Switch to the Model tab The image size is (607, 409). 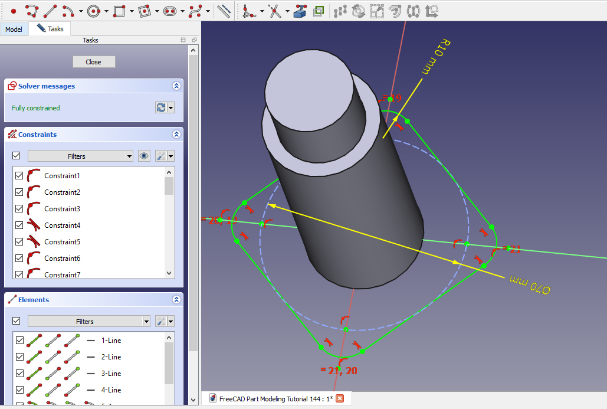point(14,30)
